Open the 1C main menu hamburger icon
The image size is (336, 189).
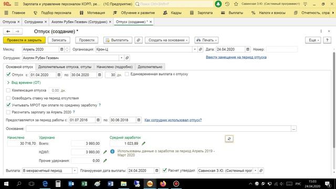(x=16, y=4)
